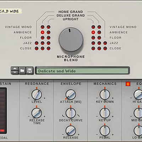Viewport: 142px width, 142px height.
Task: Click the 'Upright' piano label
Action: pyautogui.click(x=71, y=19)
